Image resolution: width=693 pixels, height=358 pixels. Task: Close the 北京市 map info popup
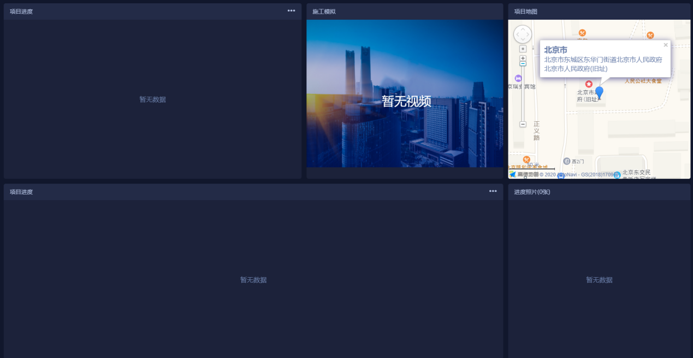point(666,45)
